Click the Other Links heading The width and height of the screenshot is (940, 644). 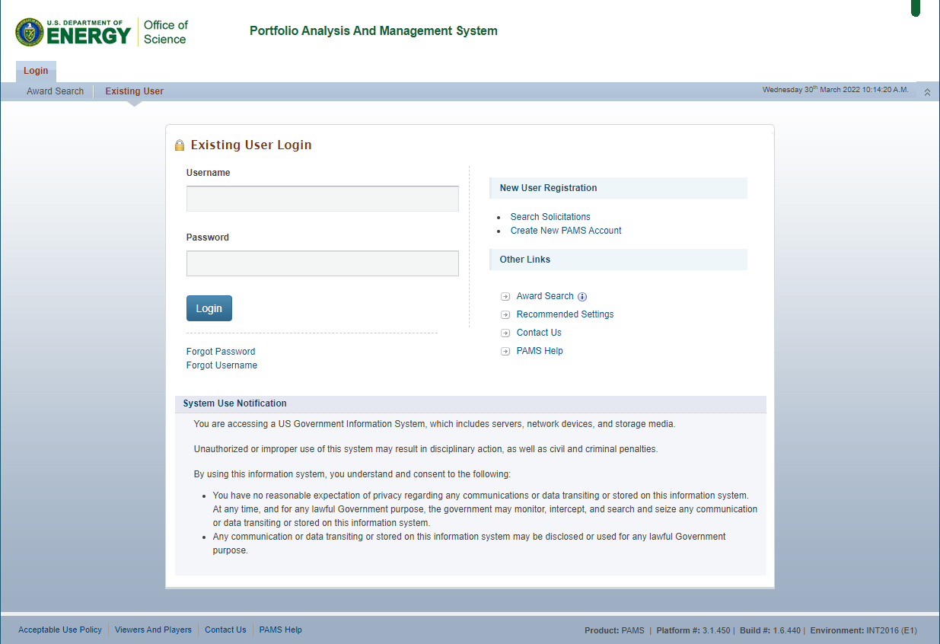(x=525, y=260)
